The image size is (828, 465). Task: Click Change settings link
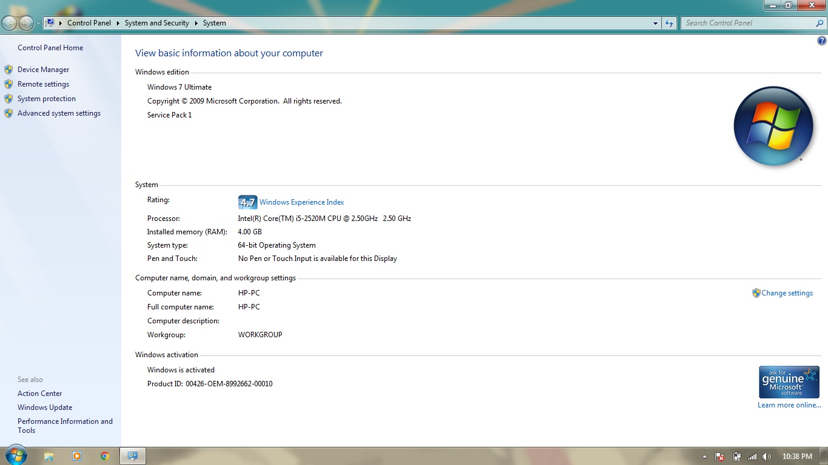(x=787, y=293)
